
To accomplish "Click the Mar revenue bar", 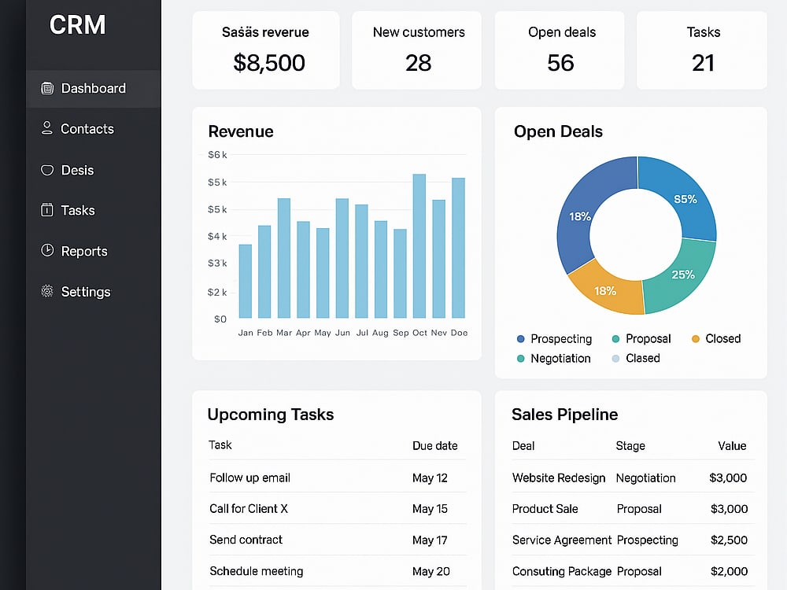I will coord(284,258).
